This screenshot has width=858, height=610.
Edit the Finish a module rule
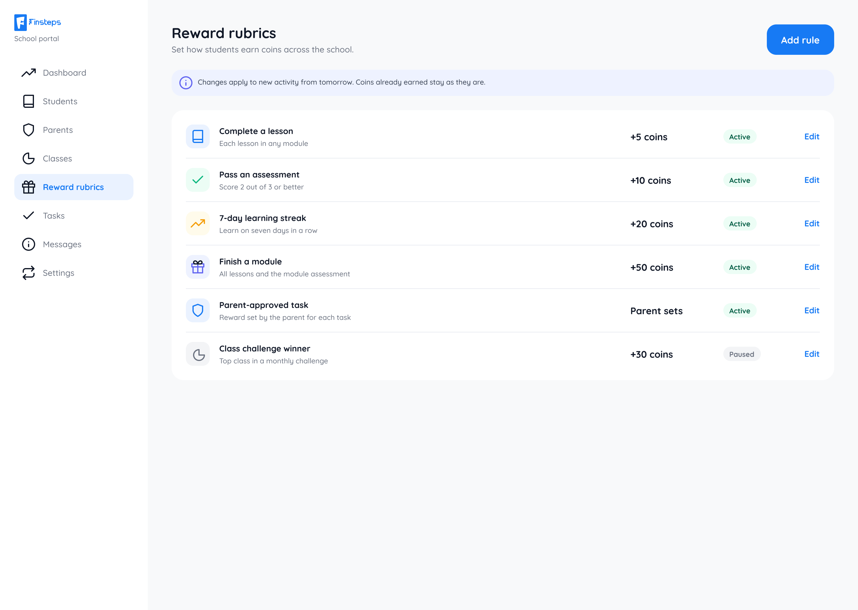pos(812,267)
